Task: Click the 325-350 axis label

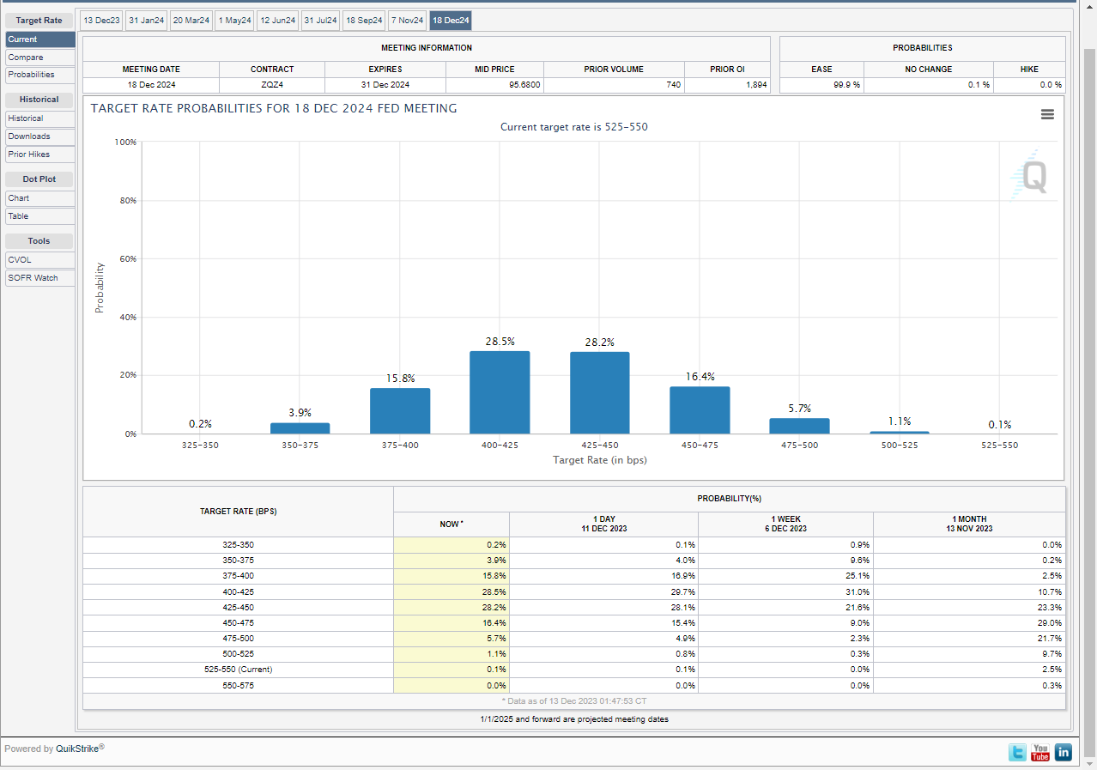Action: 200,446
